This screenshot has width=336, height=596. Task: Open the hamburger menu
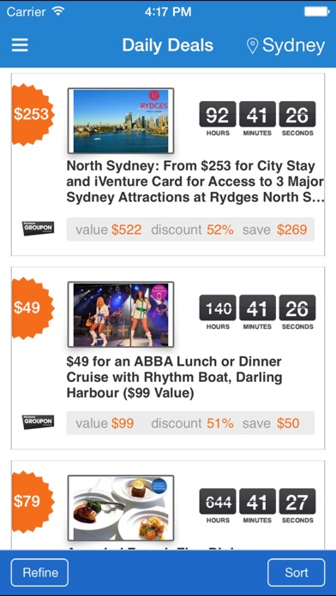click(20, 45)
